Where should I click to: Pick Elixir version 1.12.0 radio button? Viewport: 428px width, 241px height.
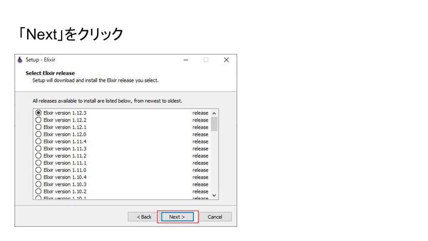pos(38,134)
